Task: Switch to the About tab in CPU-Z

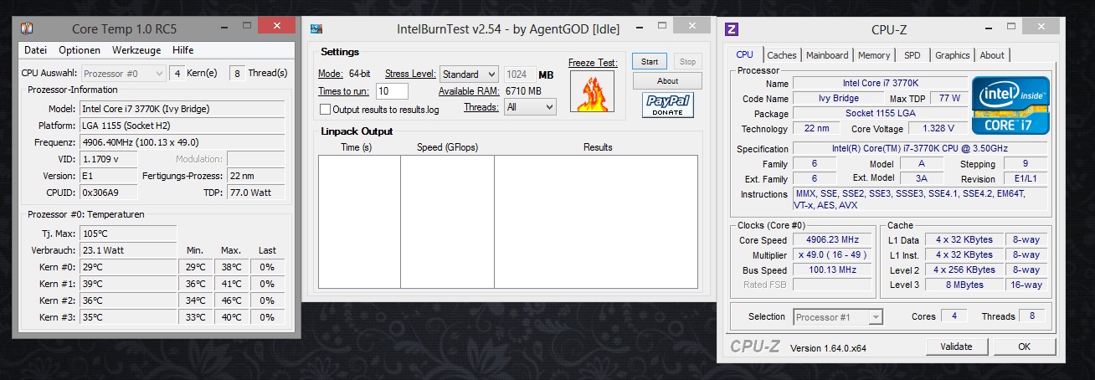Action: 992,55
